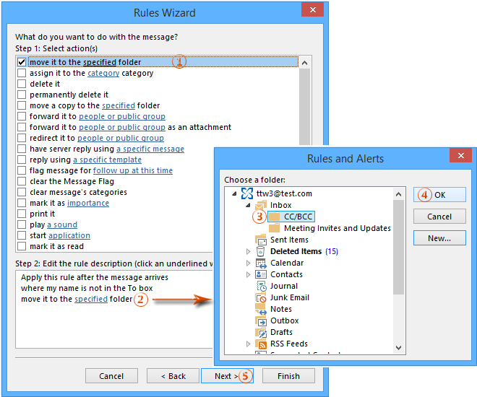
Task: Click the Outbox folder icon
Action: click(x=261, y=320)
